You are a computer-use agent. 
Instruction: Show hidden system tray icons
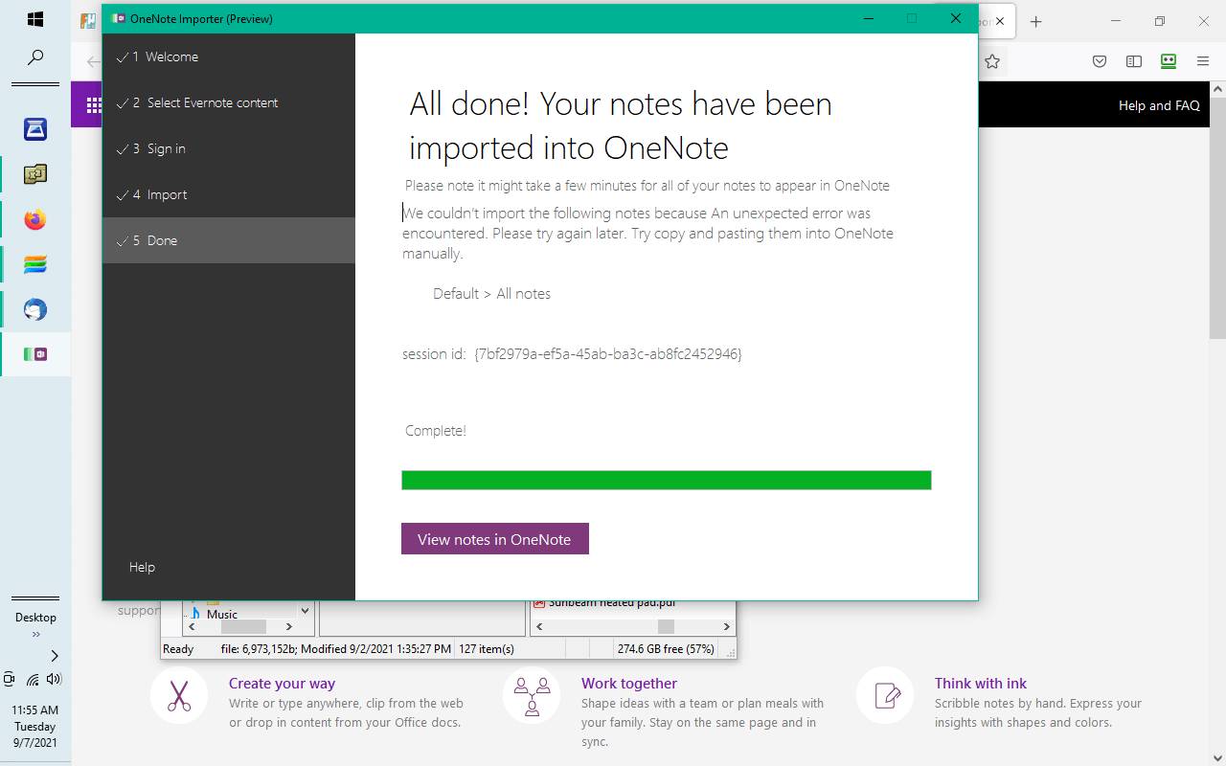click(55, 656)
